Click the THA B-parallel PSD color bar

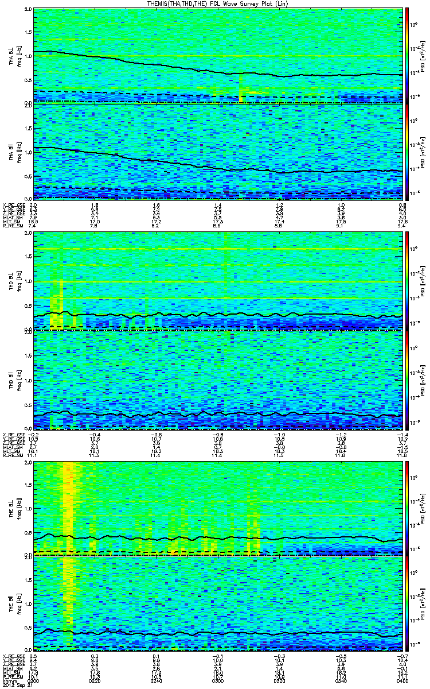pos(408,152)
